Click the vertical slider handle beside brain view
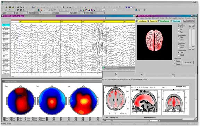The width and height of the screenshot is (200, 127). pyautogui.click(x=193, y=46)
